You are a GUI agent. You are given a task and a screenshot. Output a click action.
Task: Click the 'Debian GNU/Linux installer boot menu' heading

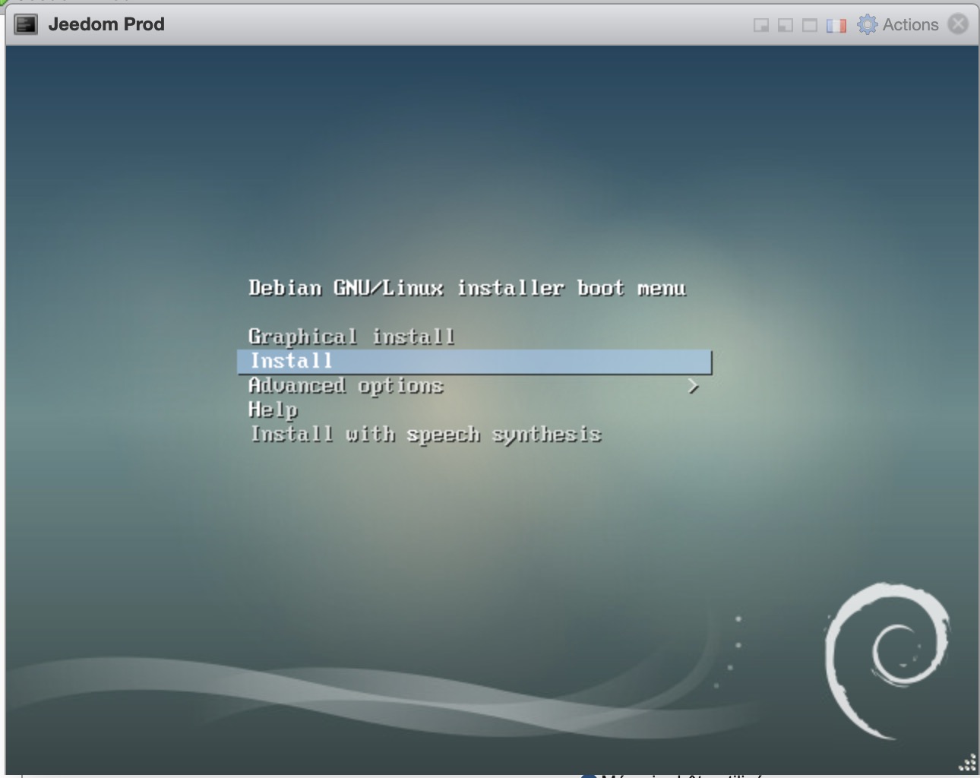point(467,288)
